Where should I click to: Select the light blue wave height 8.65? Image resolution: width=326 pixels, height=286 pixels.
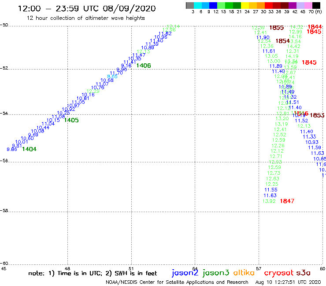(x=112, y=77)
